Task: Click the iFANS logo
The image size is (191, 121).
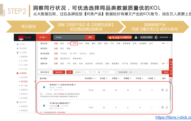Action: [24, 37]
